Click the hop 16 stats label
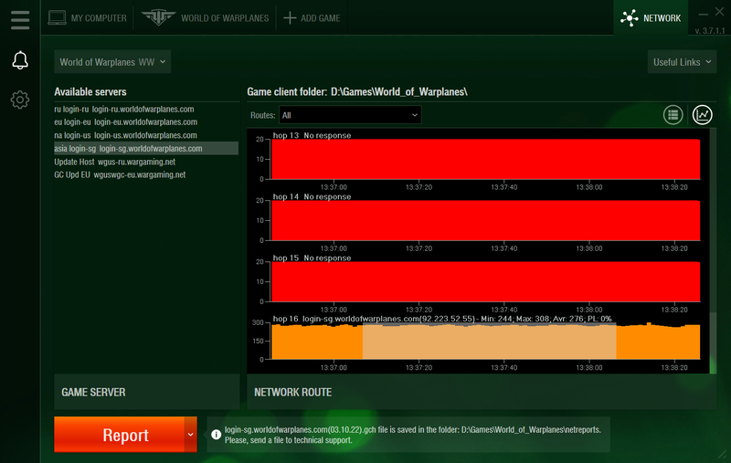Screen dimensions: 731x463 (x=442, y=319)
